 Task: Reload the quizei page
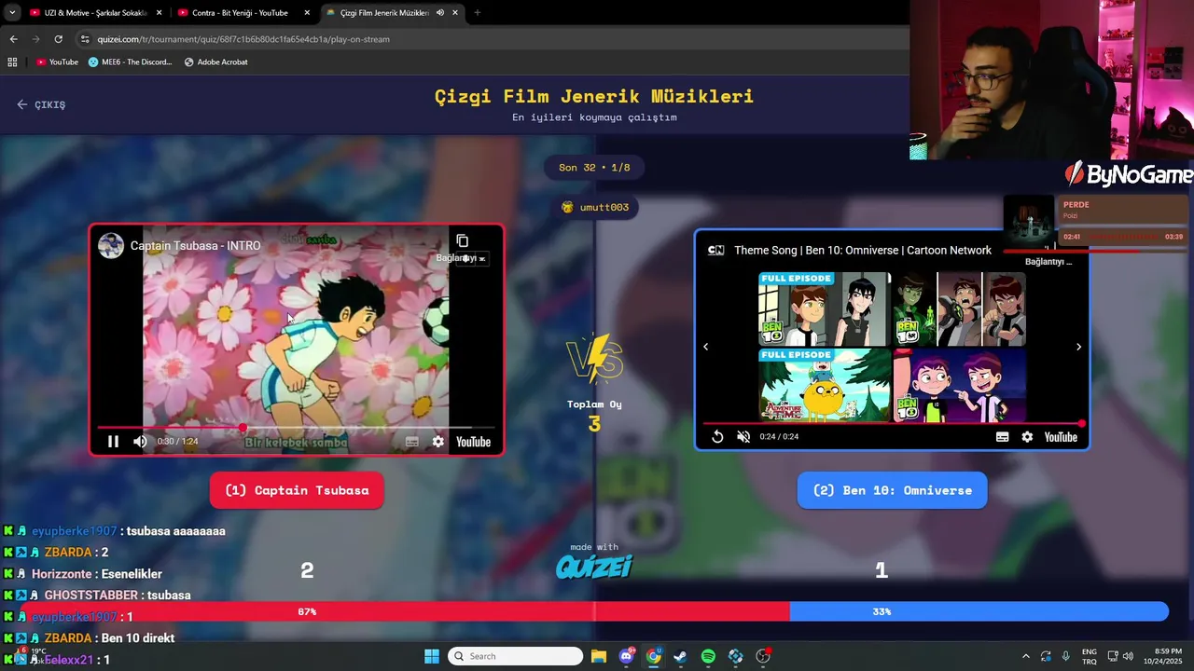coord(58,39)
